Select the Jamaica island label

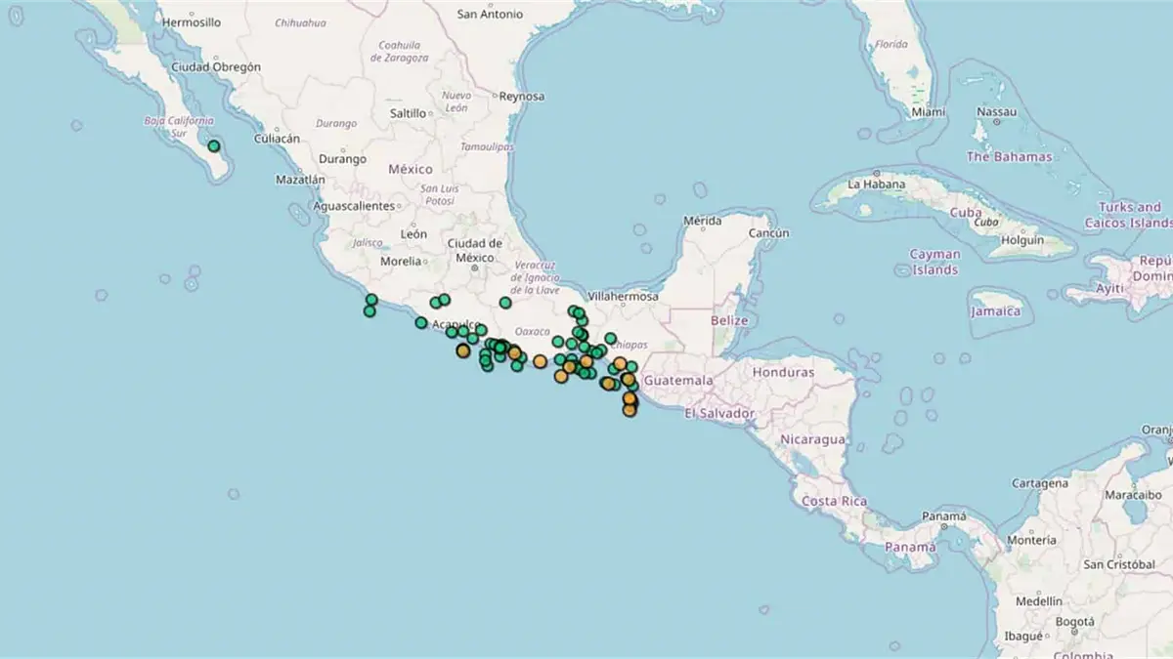tap(996, 311)
